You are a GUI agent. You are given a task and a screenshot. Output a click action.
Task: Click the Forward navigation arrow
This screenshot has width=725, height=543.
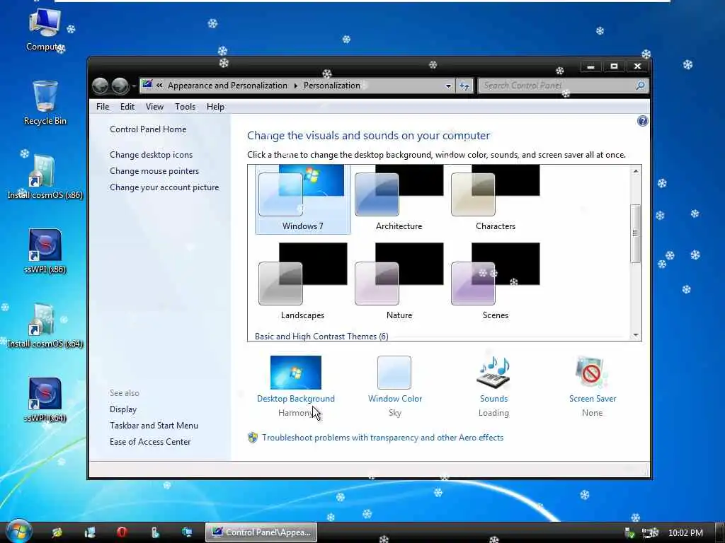120,86
